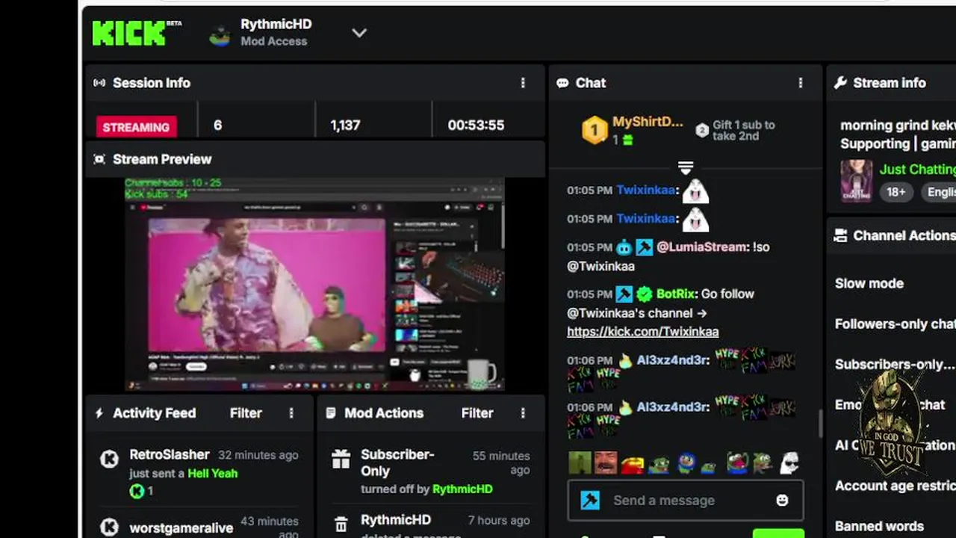The height and width of the screenshot is (538, 956).
Task: Click the Session Info broadcast icon
Action: point(99,83)
